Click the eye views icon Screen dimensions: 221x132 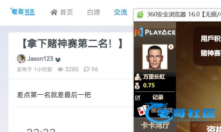pyautogui.click(x=60, y=69)
